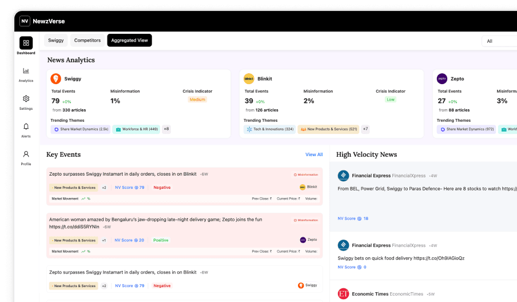The image size is (517, 302).
Task: Expand +2 tags on third key event
Action: [104, 286]
